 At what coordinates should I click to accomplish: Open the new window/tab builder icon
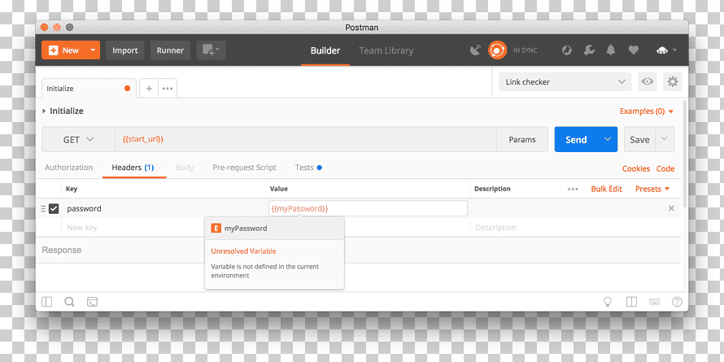pos(211,50)
